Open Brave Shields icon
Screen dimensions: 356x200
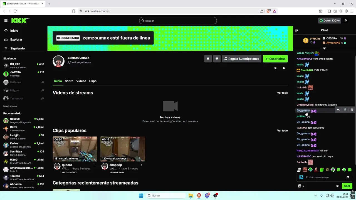tap(268, 11)
